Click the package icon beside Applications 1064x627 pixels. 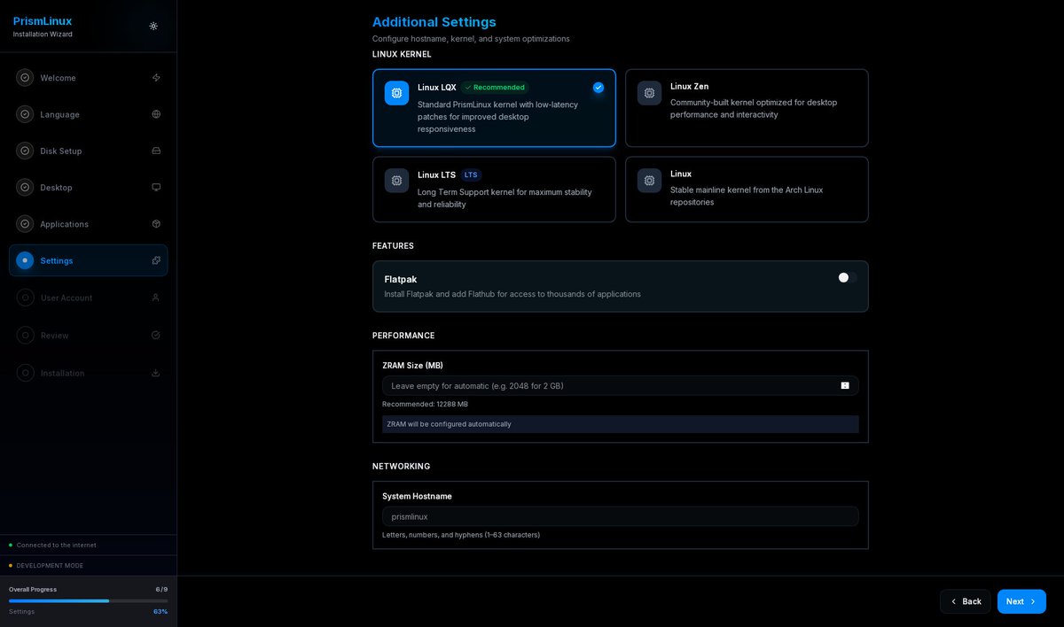pyautogui.click(x=156, y=224)
